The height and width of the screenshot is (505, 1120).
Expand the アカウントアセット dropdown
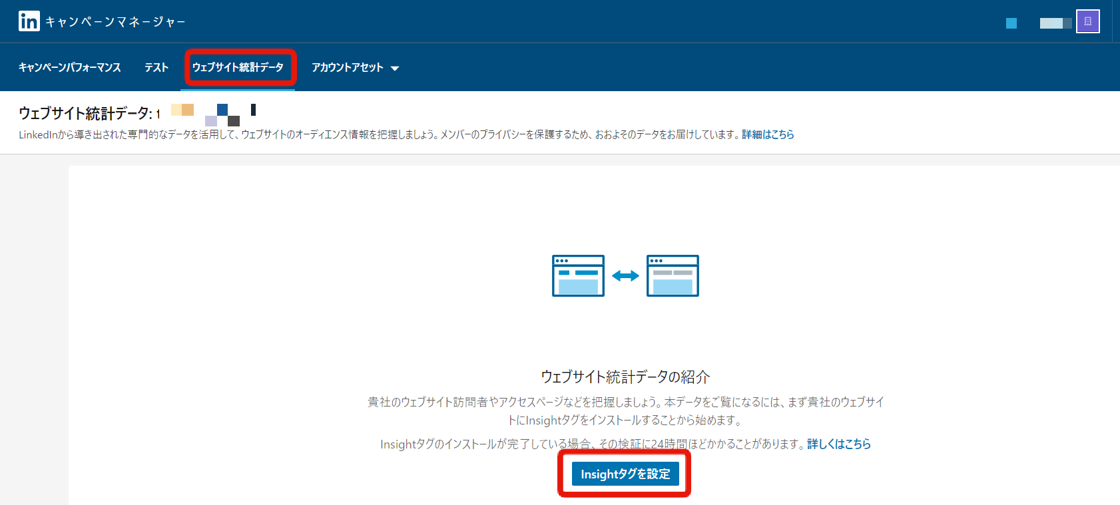pos(355,67)
